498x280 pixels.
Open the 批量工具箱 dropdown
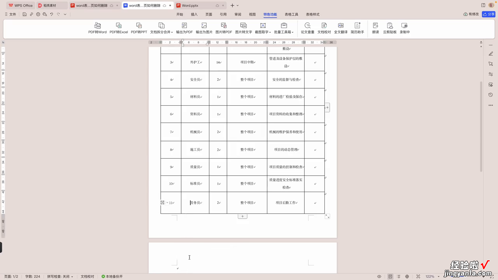coord(284,28)
